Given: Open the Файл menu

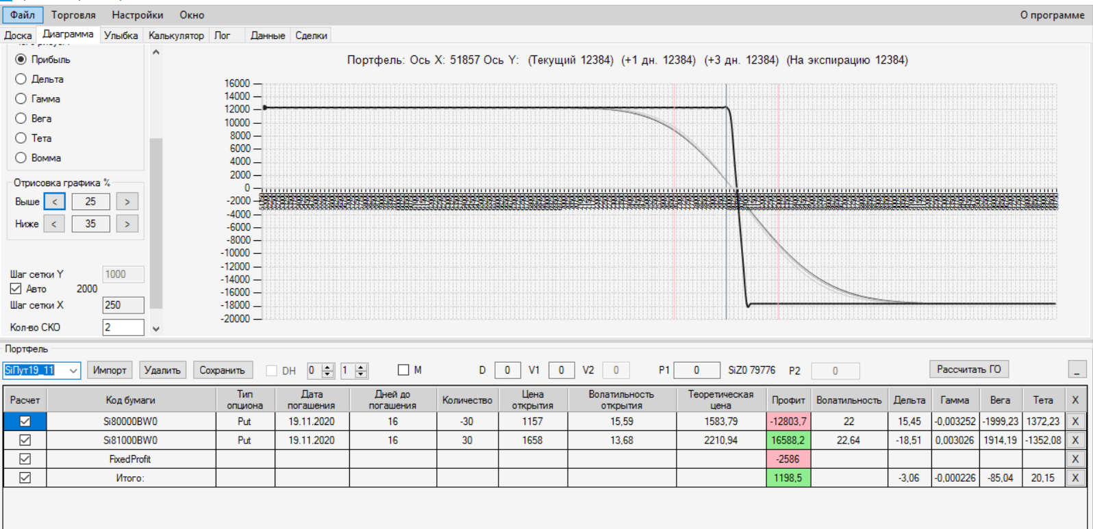Looking at the screenshot, I should pyautogui.click(x=23, y=15).
